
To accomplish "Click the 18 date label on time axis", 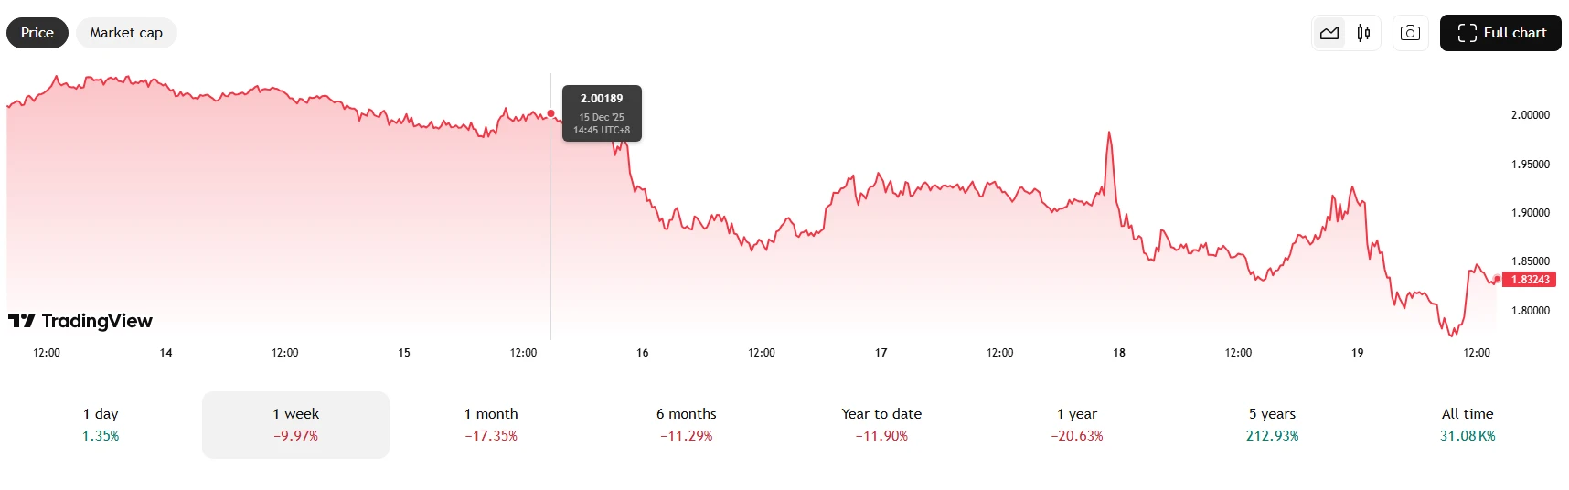I will click(1119, 353).
